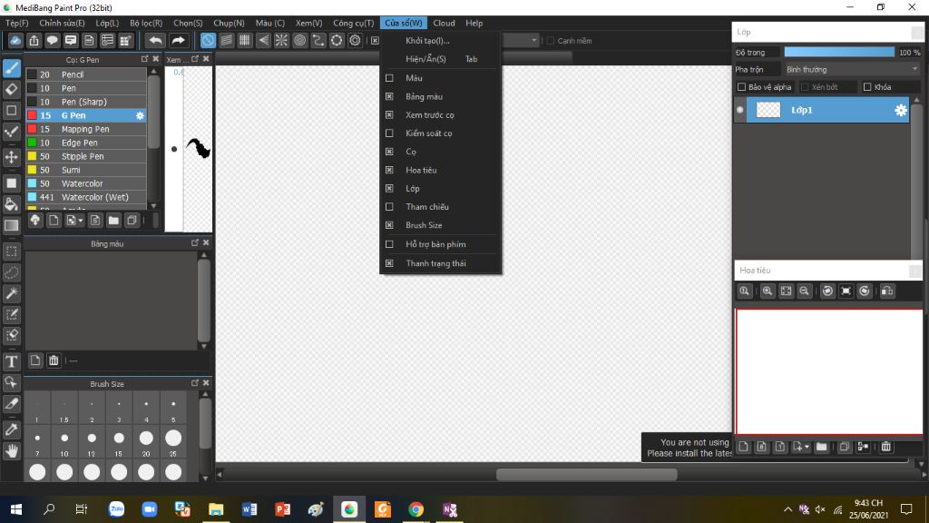The image size is (929, 523).
Task: Click the Redo arrow in toolbar
Action: coord(178,40)
